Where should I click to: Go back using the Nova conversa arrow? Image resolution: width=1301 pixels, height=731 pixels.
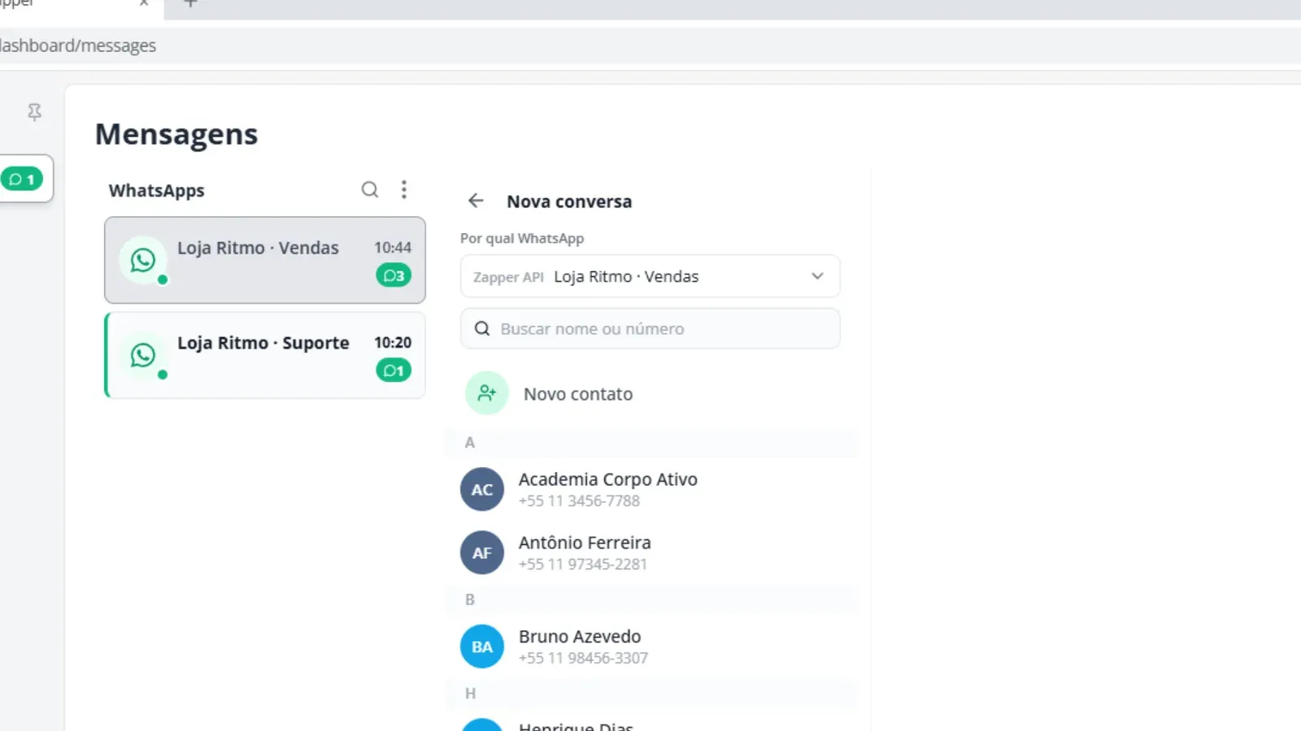(x=476, y=201)
